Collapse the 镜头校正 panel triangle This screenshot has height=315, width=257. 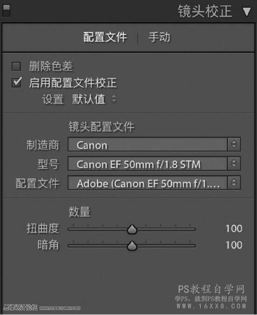(247, 12)
